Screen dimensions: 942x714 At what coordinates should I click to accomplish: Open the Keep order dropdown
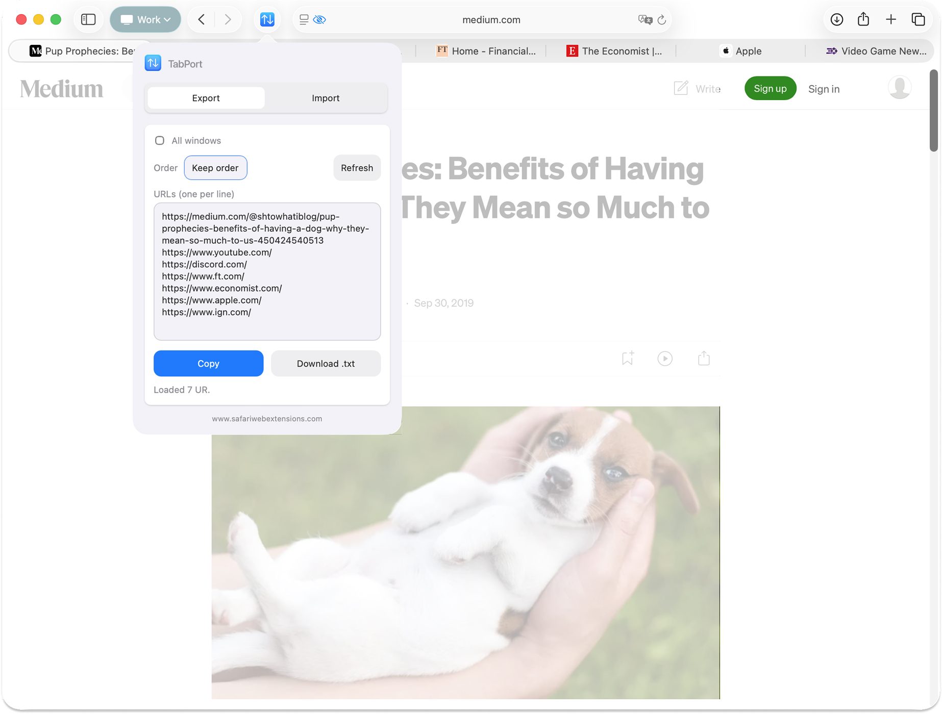point(215,168)
